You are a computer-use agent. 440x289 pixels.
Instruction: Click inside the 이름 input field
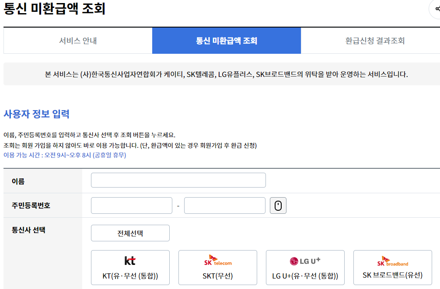point(178,180)
